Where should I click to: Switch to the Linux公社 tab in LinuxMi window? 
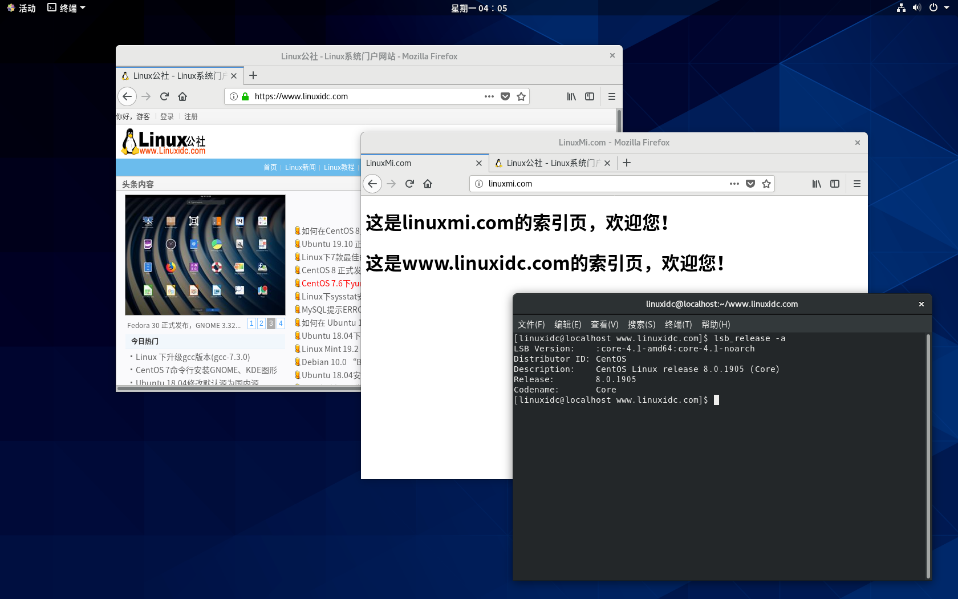551,163
